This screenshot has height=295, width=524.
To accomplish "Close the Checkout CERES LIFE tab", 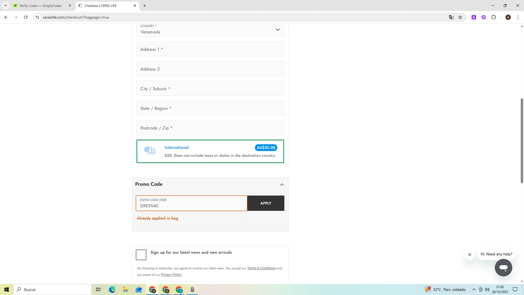I will coord(135,6).
